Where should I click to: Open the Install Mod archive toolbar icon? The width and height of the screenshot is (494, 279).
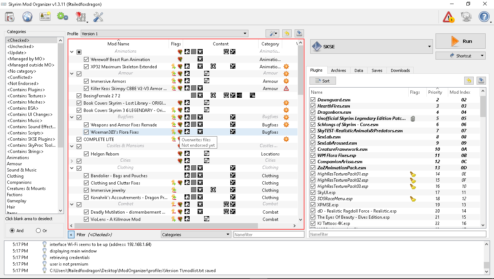[x=10, y=17]
